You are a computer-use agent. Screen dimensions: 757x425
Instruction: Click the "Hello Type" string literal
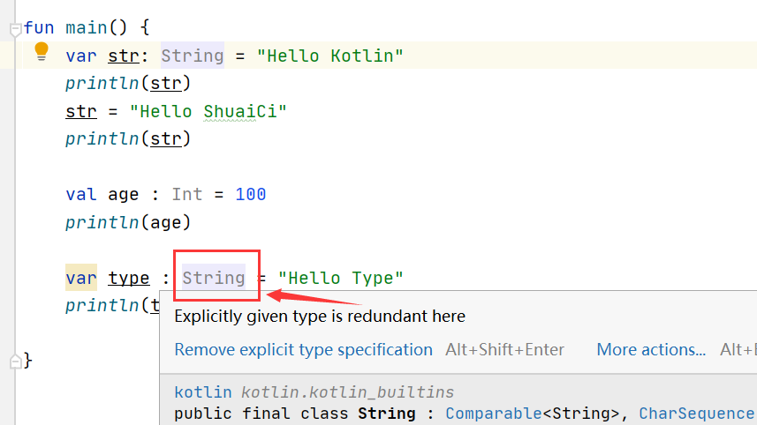click(340, 278)
